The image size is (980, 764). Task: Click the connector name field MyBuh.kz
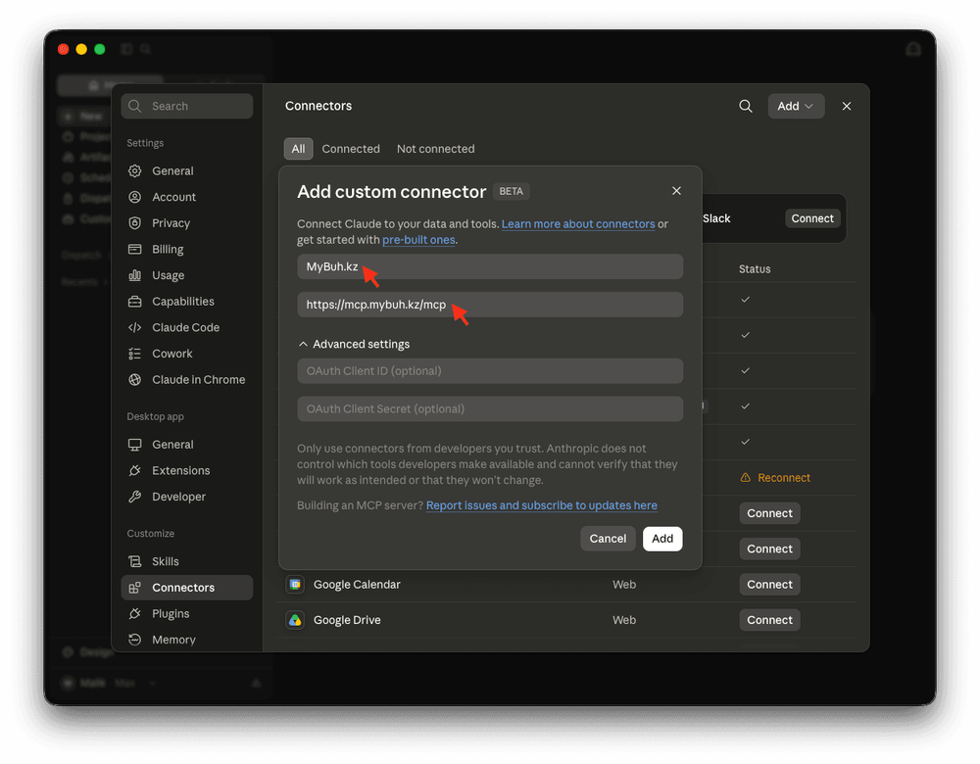coord(490,266)
